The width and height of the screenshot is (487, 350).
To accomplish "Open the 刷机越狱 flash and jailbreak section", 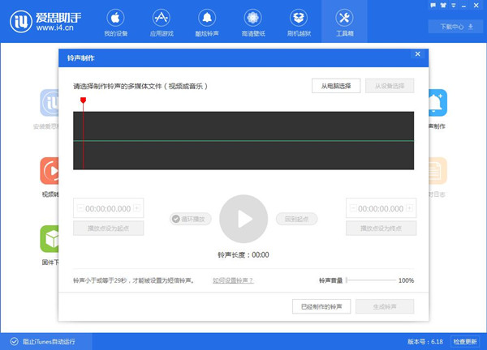I will pyautogui.click(x=299, y=23).
